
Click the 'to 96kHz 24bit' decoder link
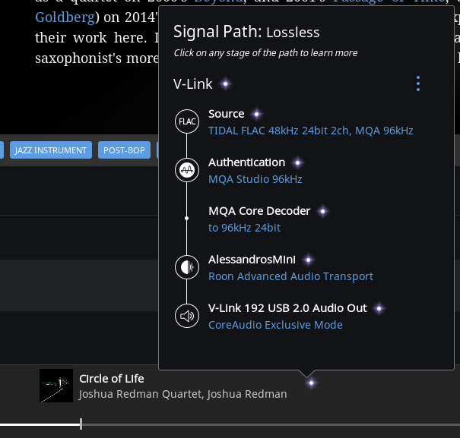click(x=244, y=228)
